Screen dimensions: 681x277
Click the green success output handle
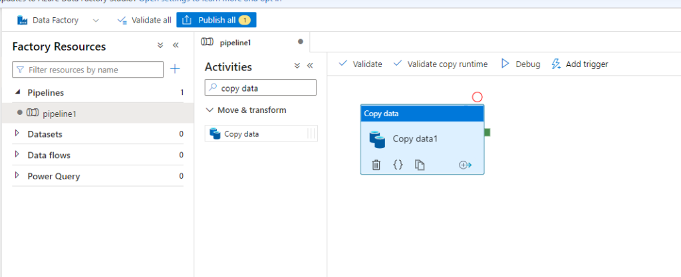(487, 133)
